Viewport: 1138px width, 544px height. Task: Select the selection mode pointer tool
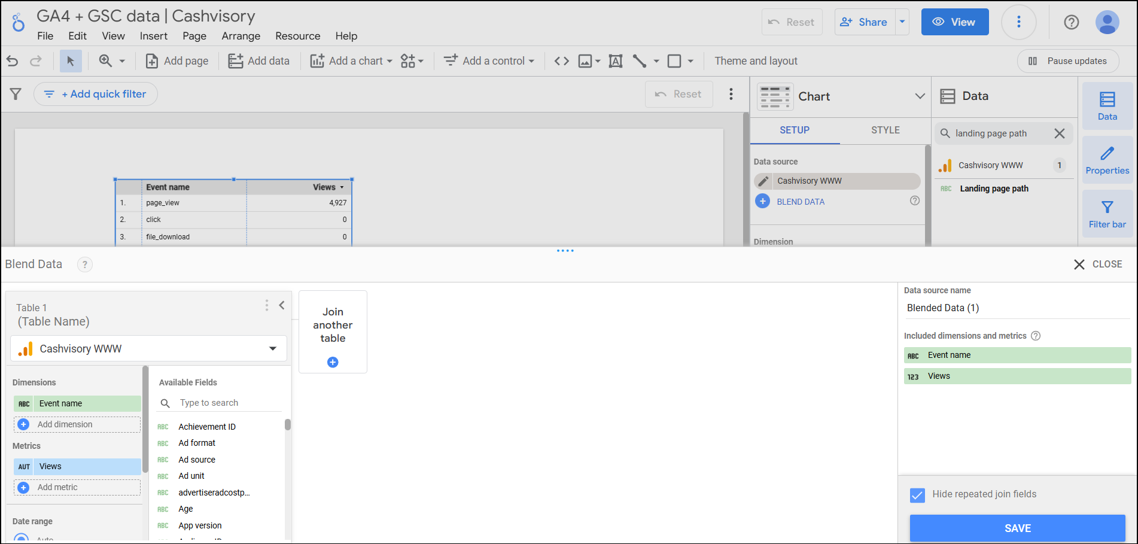[x=71, y=61]
